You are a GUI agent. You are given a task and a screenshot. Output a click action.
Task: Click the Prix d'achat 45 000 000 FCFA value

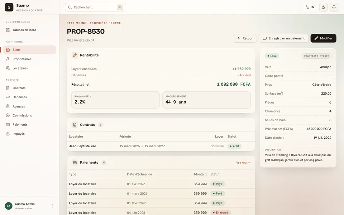tap(319, 129)
